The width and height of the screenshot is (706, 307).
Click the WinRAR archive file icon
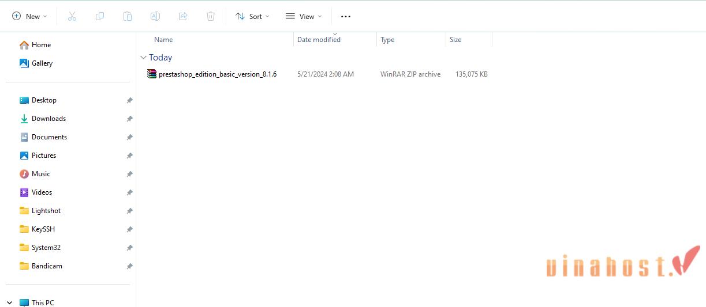pos(152,74)
